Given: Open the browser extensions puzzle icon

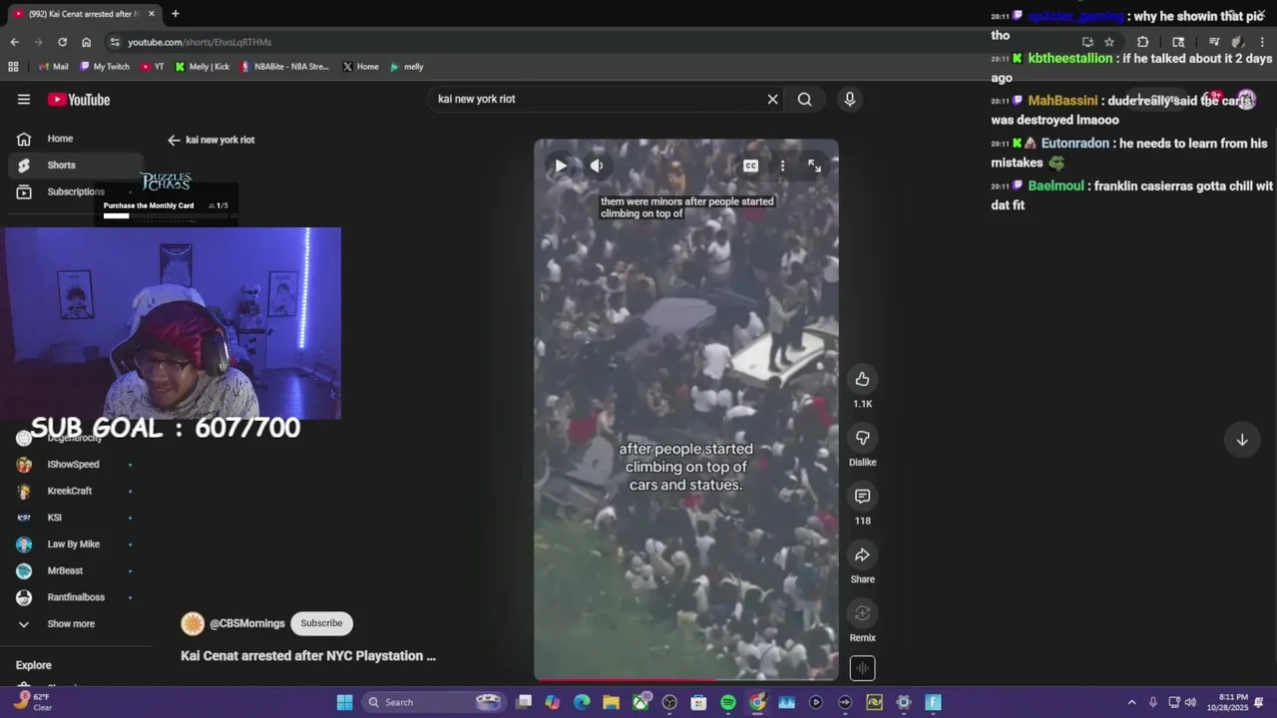Looking at the screenshot, I should [1143, 42].
